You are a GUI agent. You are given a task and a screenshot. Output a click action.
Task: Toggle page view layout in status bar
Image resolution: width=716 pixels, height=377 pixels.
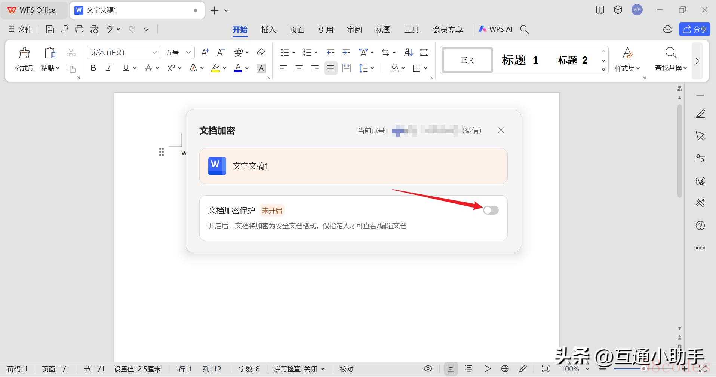point(451,369)
